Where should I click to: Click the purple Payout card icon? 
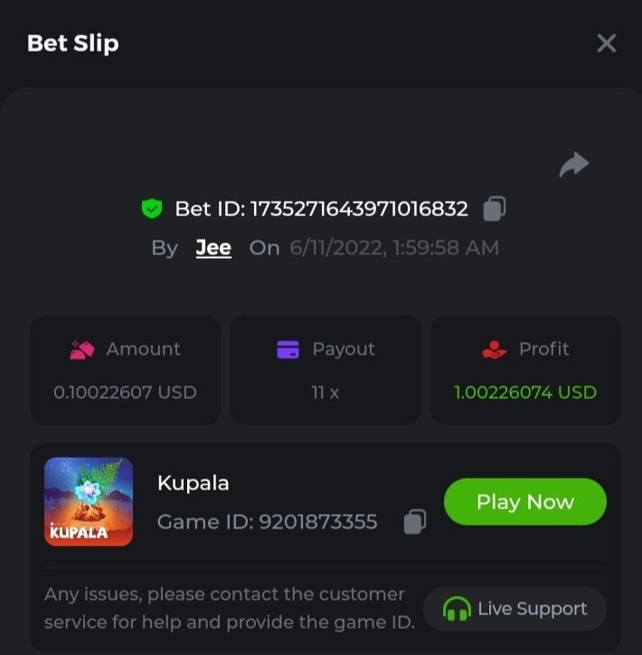288,349
